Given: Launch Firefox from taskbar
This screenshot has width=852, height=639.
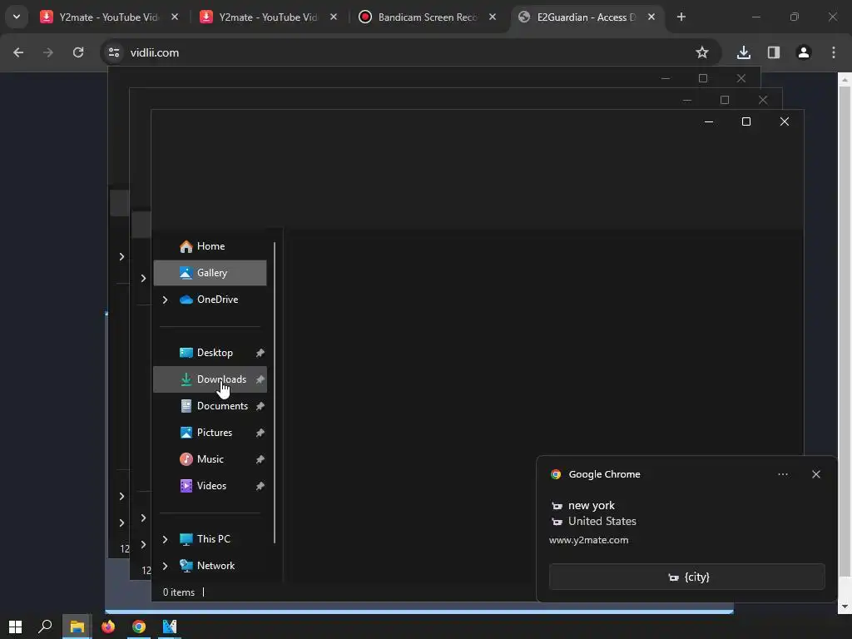Looking at the screenshot, I should [108, 627].
